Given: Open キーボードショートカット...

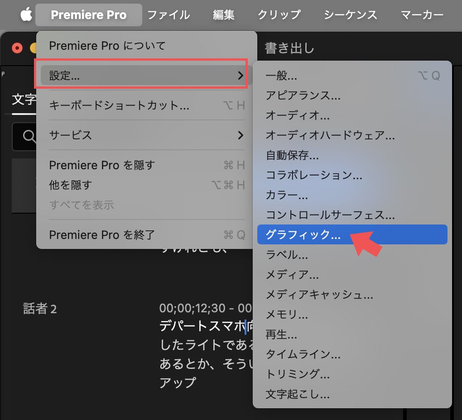Looking at the screenshot, I should (x=146, y=105).
